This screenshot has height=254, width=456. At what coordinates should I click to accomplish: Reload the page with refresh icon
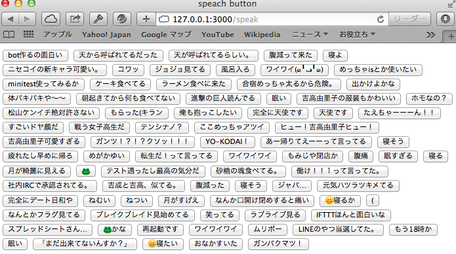[381, 20]
